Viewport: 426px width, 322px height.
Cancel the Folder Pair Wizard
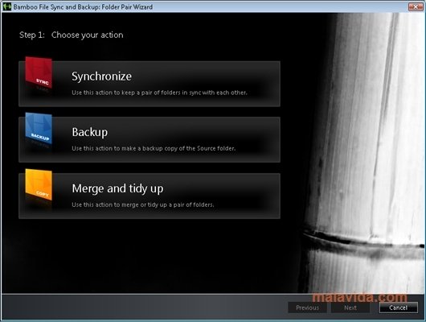pyautogui.click(x=399, y=308)
